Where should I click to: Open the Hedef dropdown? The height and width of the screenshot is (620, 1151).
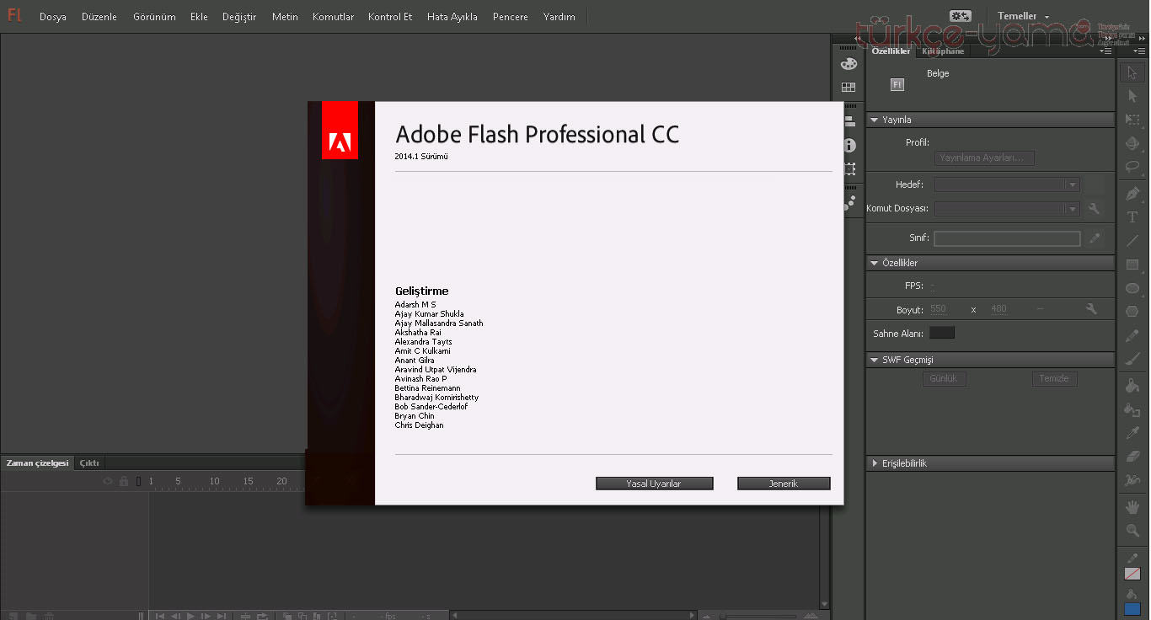(x=1007, y=184)
